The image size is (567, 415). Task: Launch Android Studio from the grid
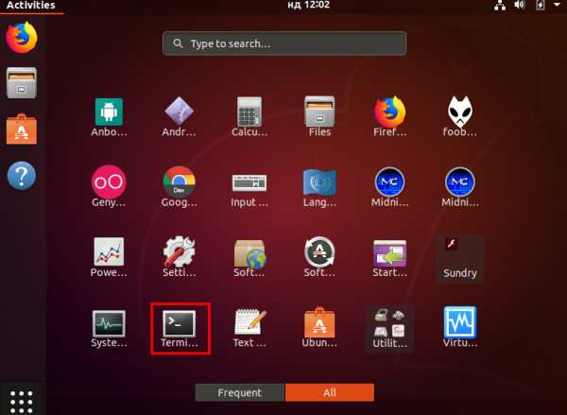pyautogui.click(x=179, y=116)
